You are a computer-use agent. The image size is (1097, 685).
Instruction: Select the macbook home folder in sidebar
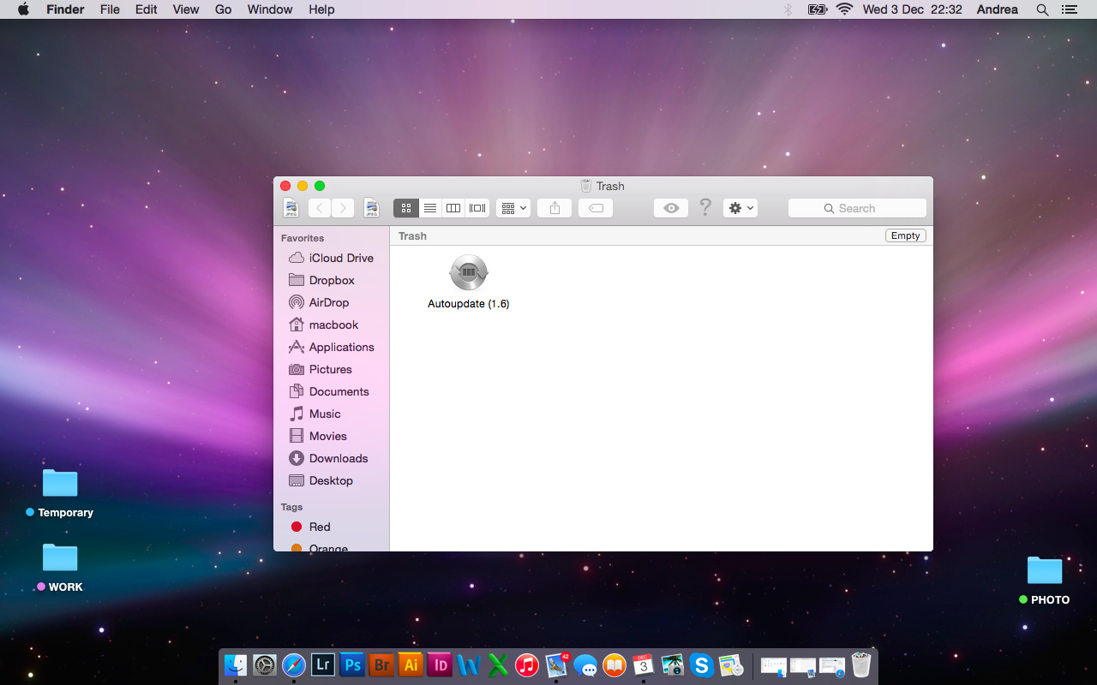(x=332, y=325)
